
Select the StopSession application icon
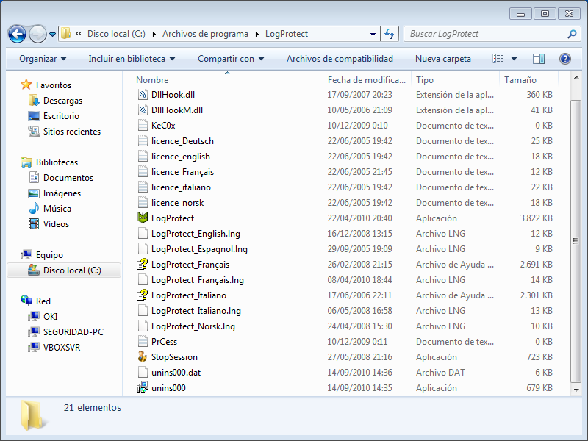click(x=143, y=357)
